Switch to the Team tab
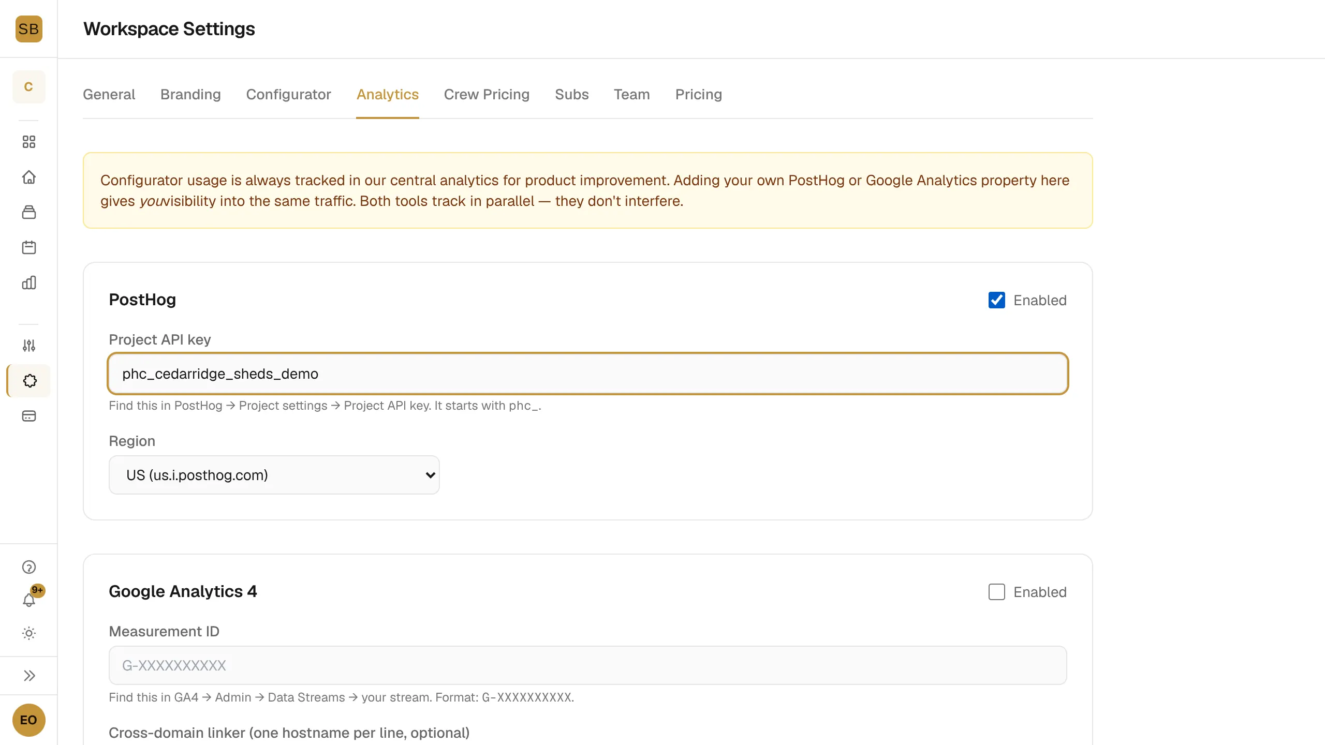The image size is (1325, 745). pyautogui.click(x=632, y=95)
